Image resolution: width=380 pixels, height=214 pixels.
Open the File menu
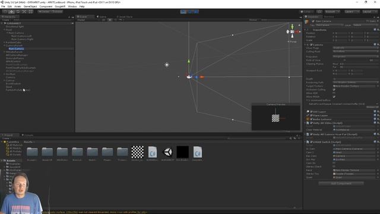pos(3,7)
